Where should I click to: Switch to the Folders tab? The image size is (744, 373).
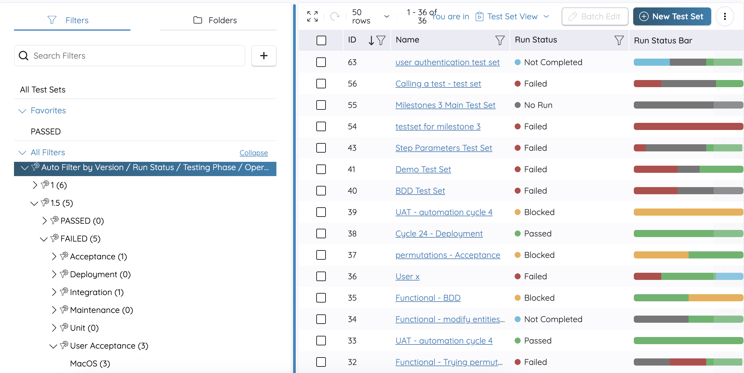(x=215, y=20)
